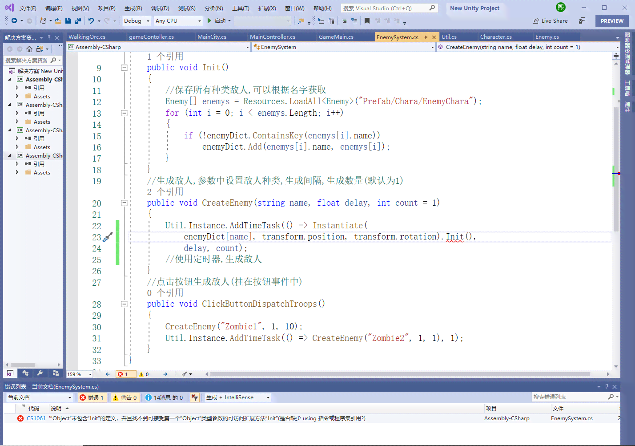Open the Solution Explorer tab icon at panel bottom
Screen dimensions: 635x446
pos(10,373)
